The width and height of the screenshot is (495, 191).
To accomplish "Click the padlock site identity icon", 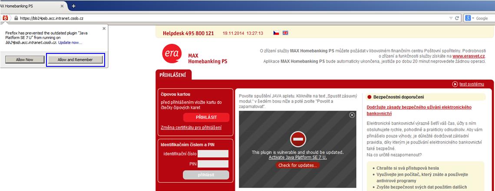I will [16, 18].
